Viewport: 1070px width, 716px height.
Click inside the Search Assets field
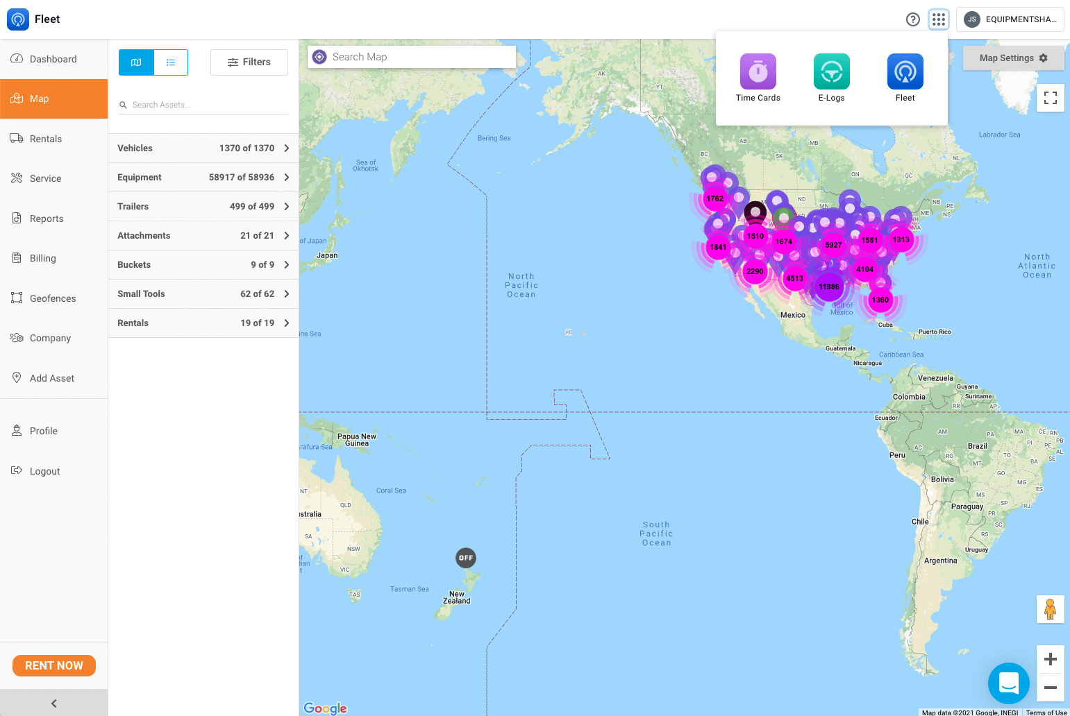(x=201, y=104)
